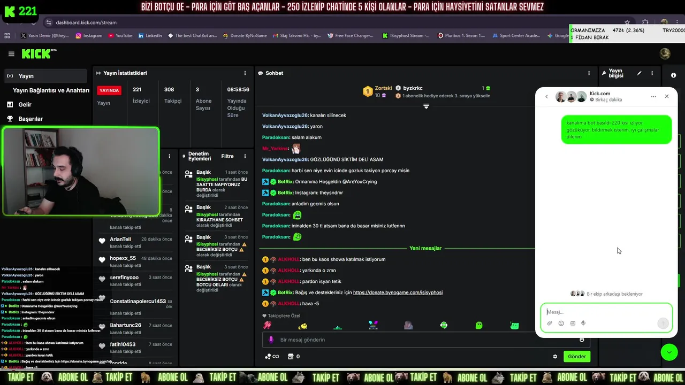Open Denetim Eylemleri panel options menu
Screen dimensions: 685x385
[x=245, y=156]
